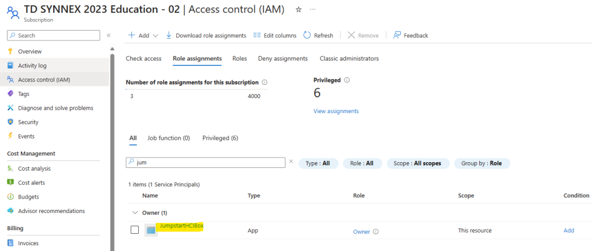Click the Remove button in toolbar

pos(363,35)
